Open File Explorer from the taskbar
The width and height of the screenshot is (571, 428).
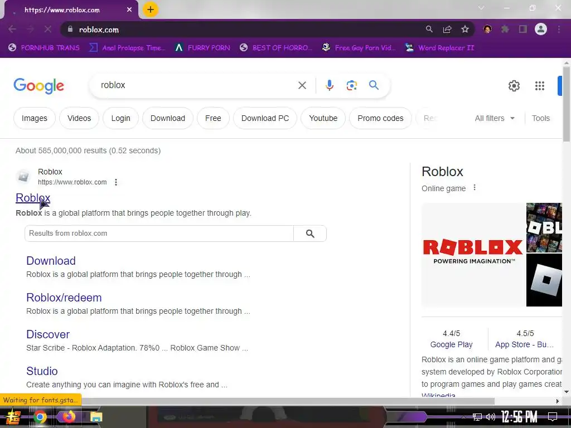[x=96, y=417]
